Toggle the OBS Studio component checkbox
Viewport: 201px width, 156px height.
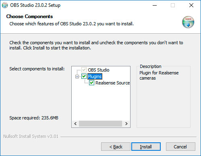click(x=84, y=70)
